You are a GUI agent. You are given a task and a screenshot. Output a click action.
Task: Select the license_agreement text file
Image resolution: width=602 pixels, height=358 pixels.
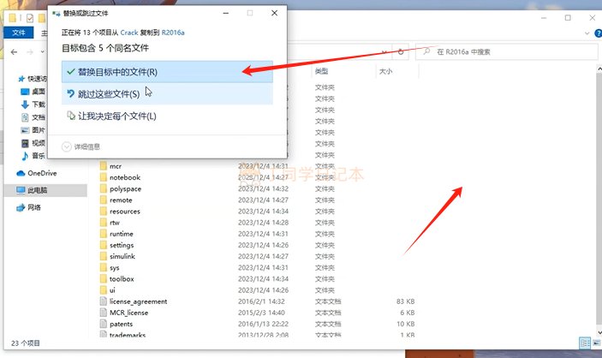[x=138, y=301]
